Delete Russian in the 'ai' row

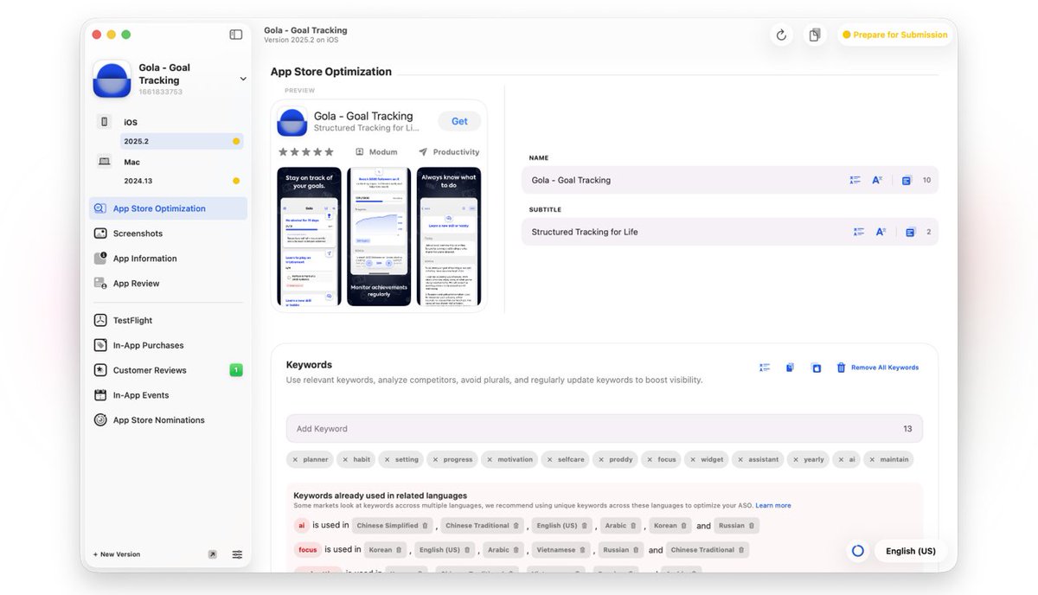(x=752, y=526)
